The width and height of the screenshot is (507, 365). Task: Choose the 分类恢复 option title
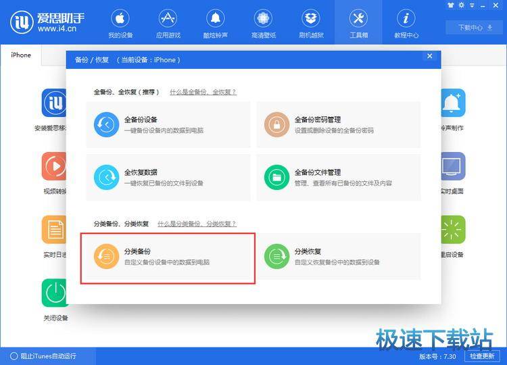click(308, 251)
